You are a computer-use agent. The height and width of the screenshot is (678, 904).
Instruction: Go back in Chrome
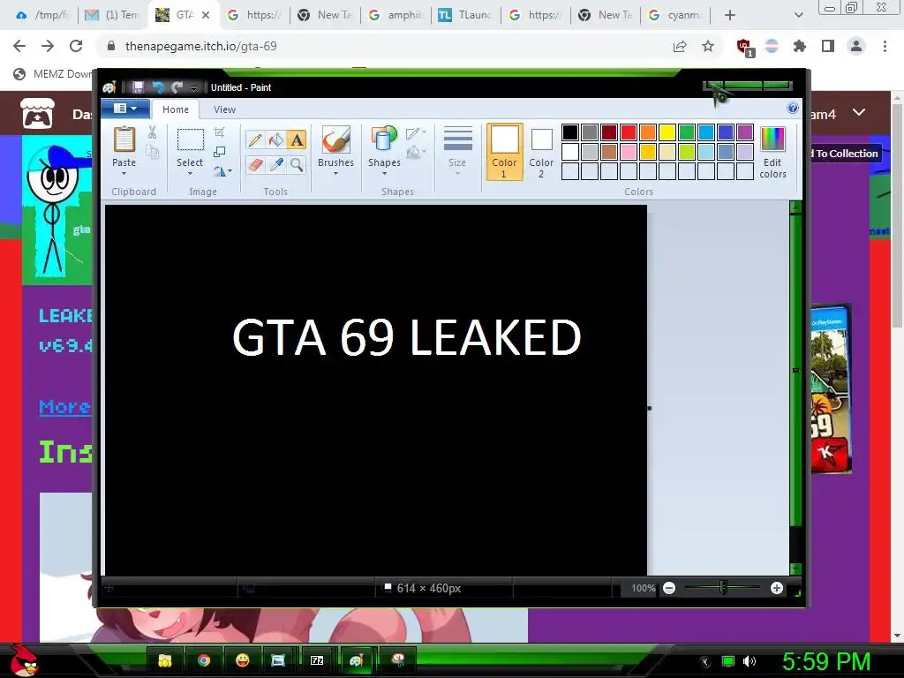click(19, 46)
